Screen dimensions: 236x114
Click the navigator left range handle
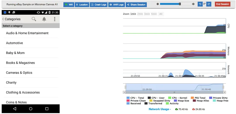(126, 87)
